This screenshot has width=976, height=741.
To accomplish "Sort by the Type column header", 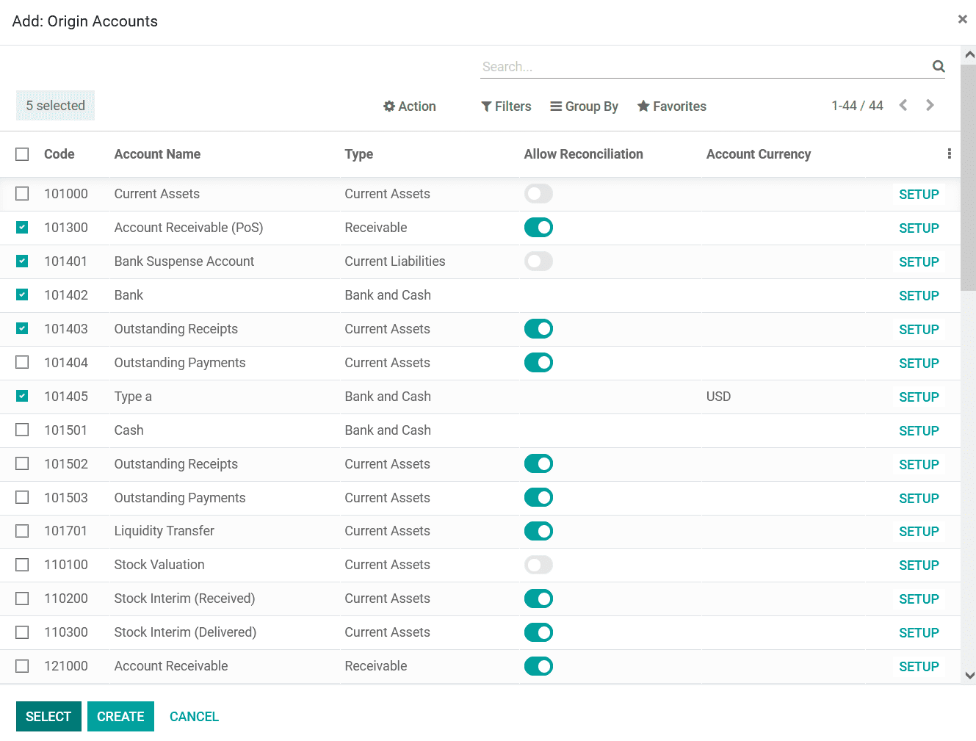I will 359,154.
